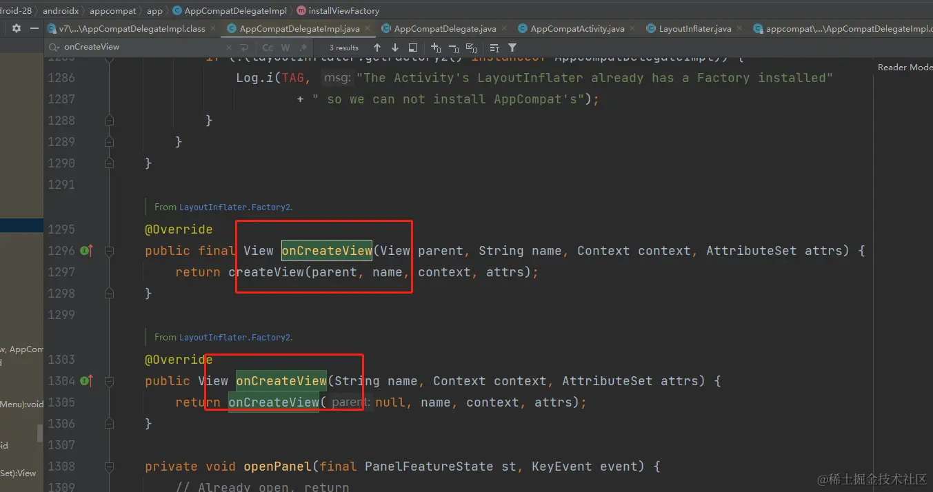
Task: Collapse fold marker at line 1288
Action: click(109, 121)
